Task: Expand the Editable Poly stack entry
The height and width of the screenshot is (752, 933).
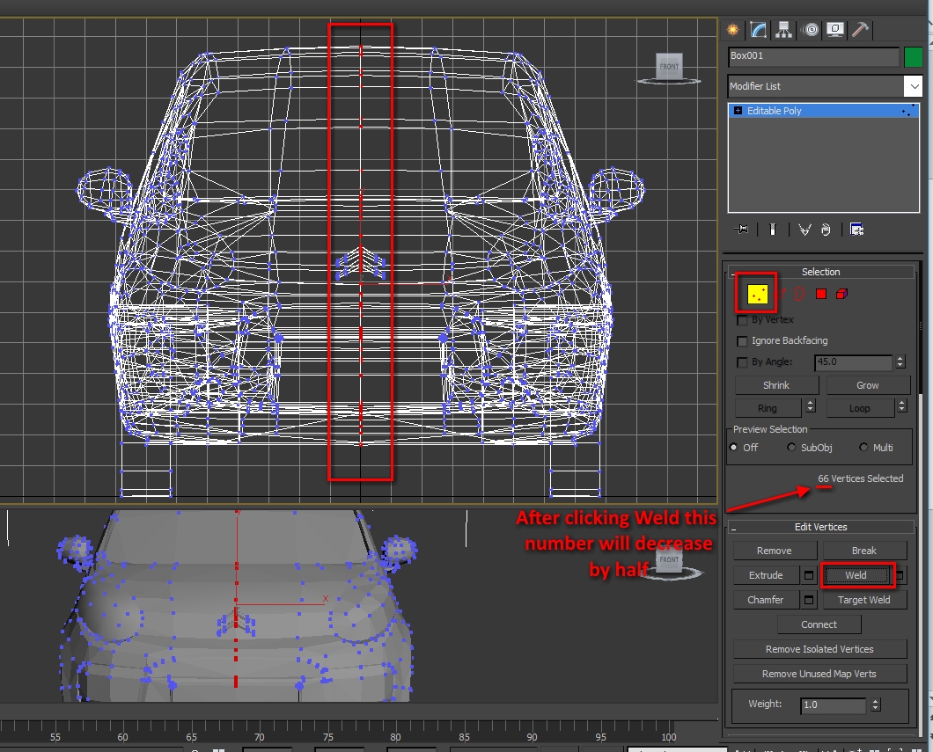Action: pyautogui.click(x=738, y=112)
